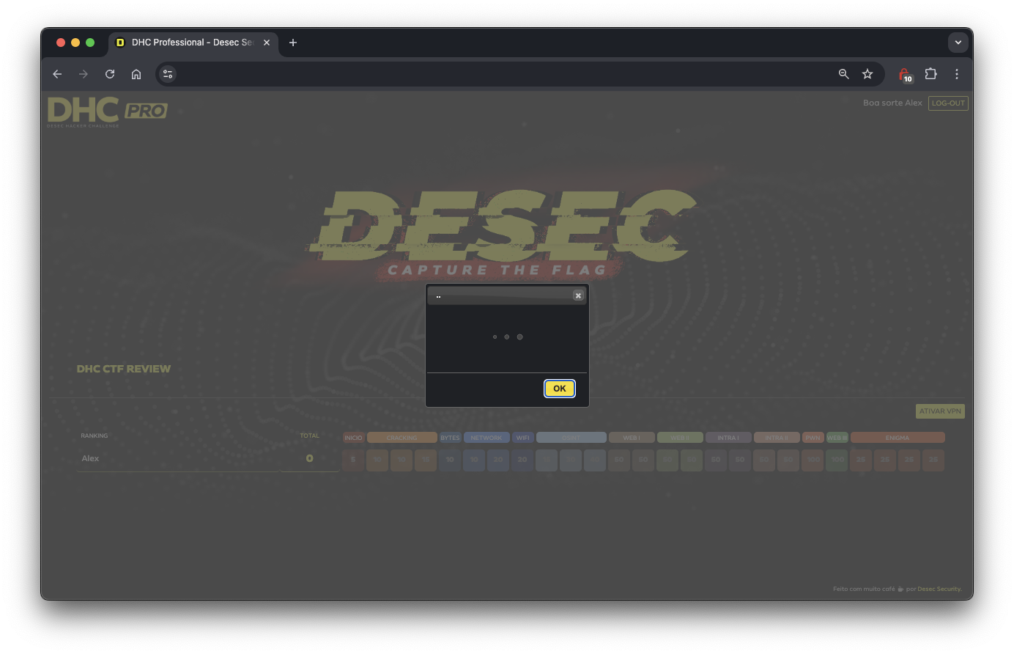
Task: Open the 20-point WIFI challenge box
Action: [522, 460]
